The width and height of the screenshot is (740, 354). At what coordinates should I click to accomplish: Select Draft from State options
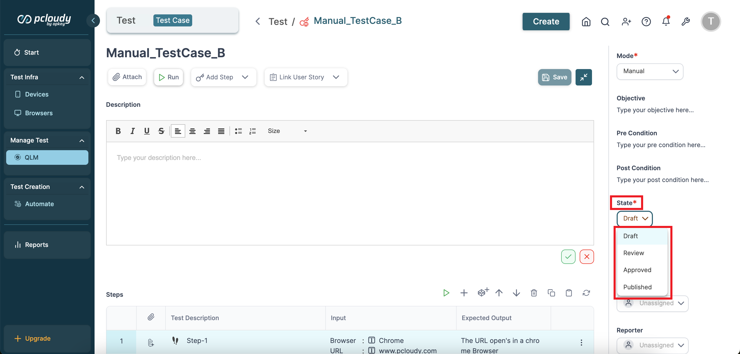click(x=642, y=236)
